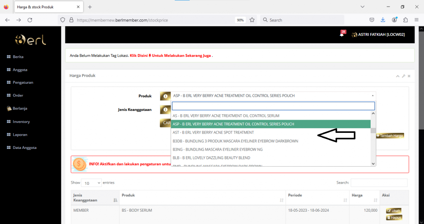Click the table Search input field
Viewport: 424px width, 224px height.
(x=379, y=183)
